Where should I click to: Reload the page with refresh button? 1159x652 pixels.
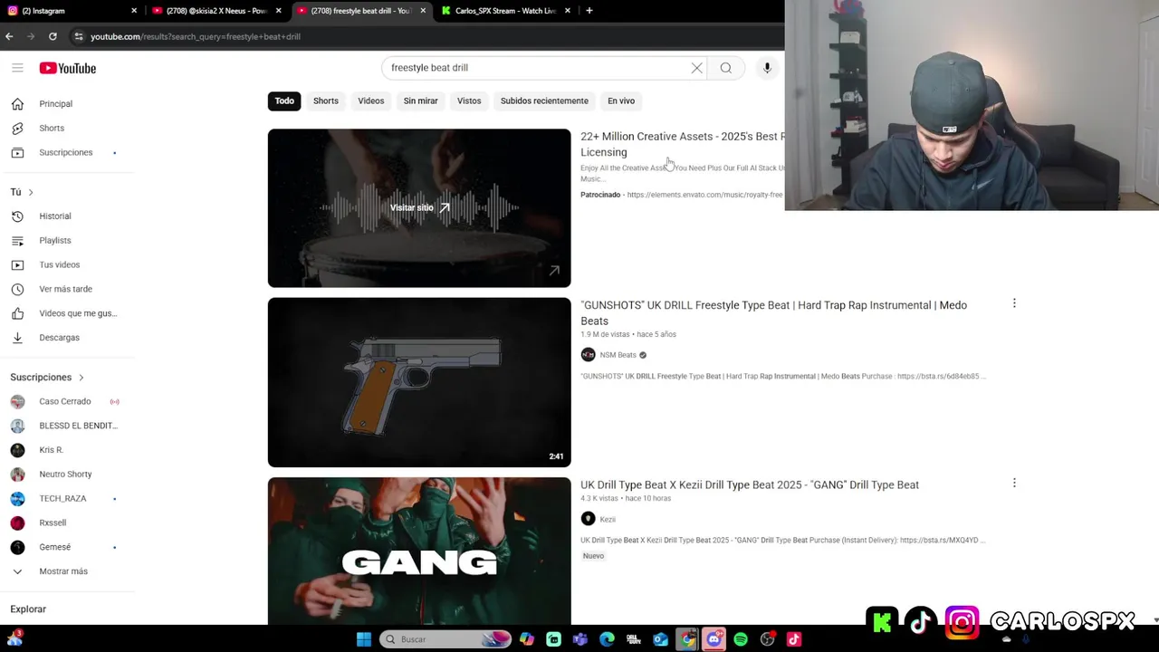[53, 36]
